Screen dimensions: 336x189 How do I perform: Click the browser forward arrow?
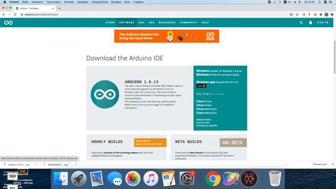tap(9, 15)
